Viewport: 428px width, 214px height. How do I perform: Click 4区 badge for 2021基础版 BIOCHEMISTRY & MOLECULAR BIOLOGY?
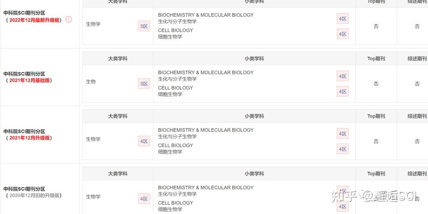tap(342, 76)
